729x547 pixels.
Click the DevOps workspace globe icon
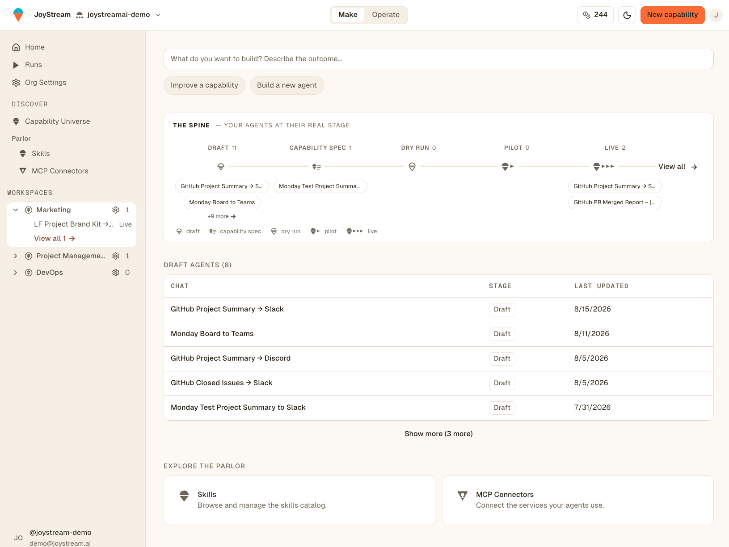pyautogui.click(x=29, y=273)
